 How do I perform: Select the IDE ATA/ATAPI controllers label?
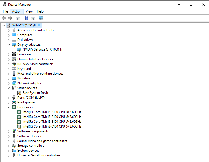(x=35, y=64)
